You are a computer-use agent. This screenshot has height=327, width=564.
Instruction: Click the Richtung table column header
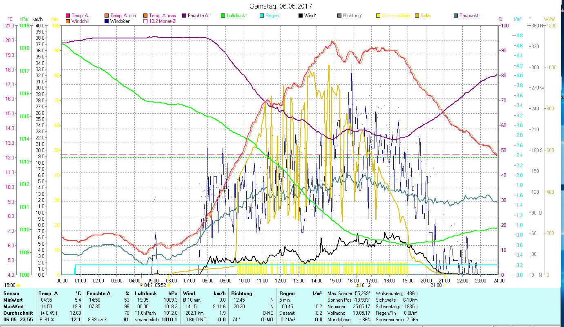coord(242,293)
